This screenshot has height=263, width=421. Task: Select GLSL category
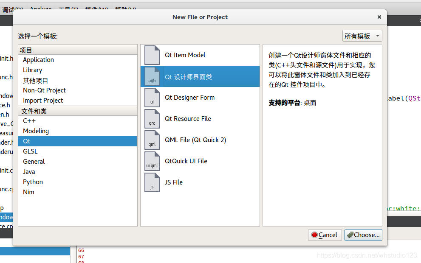[x=78, y=151]
